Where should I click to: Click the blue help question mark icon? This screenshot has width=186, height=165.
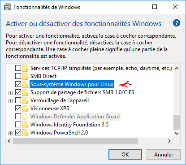[177, 23]
